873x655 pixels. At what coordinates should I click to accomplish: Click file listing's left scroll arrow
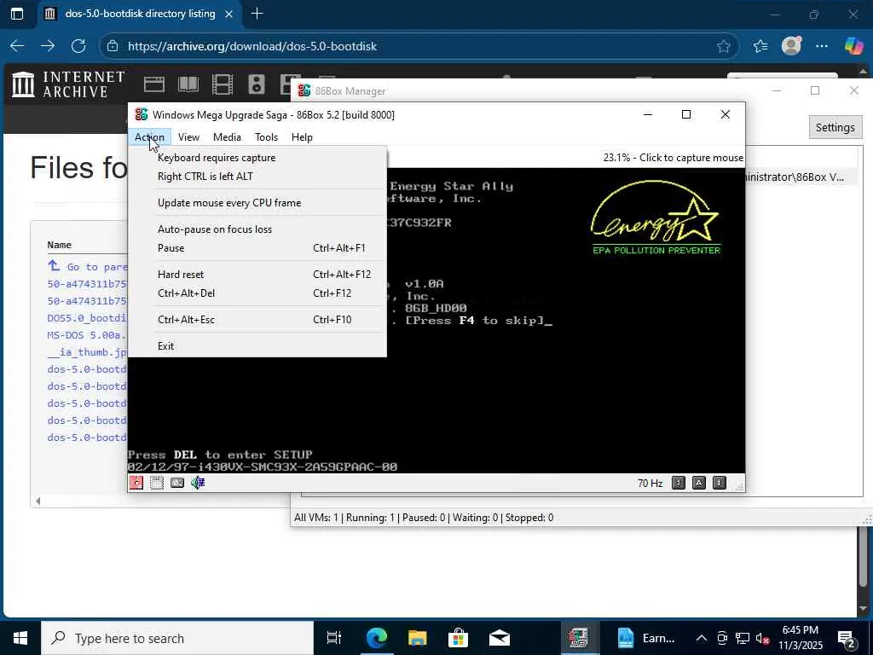tap(38, 501)
